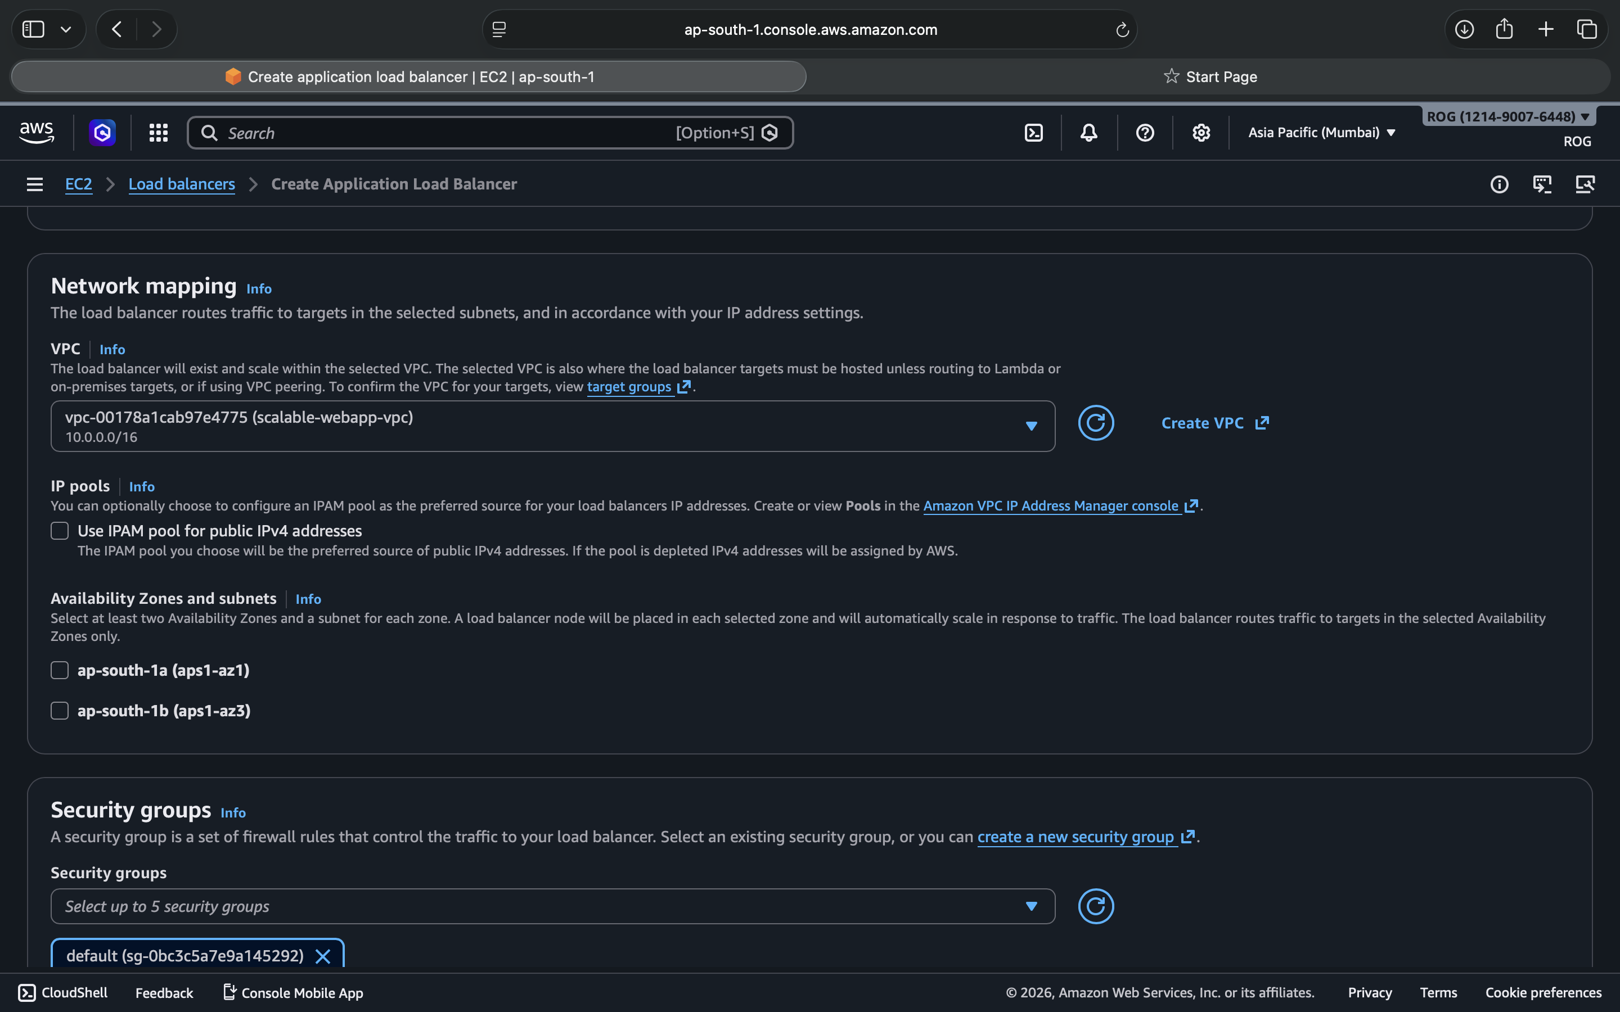
Task: Refresh the VPC list
Action: click(x=1096, y=423)
